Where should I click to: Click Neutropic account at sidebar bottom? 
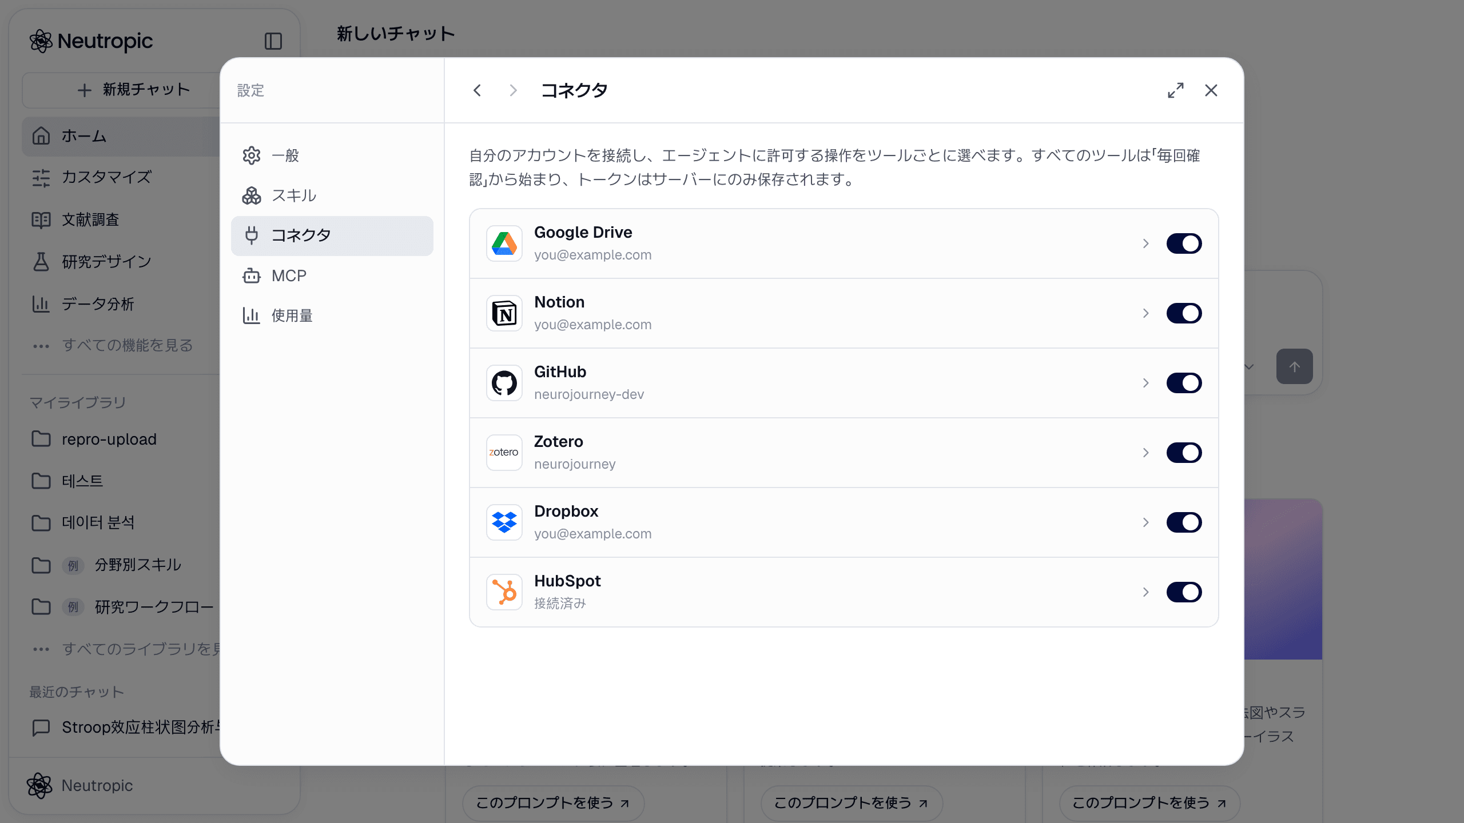[80, 785]
